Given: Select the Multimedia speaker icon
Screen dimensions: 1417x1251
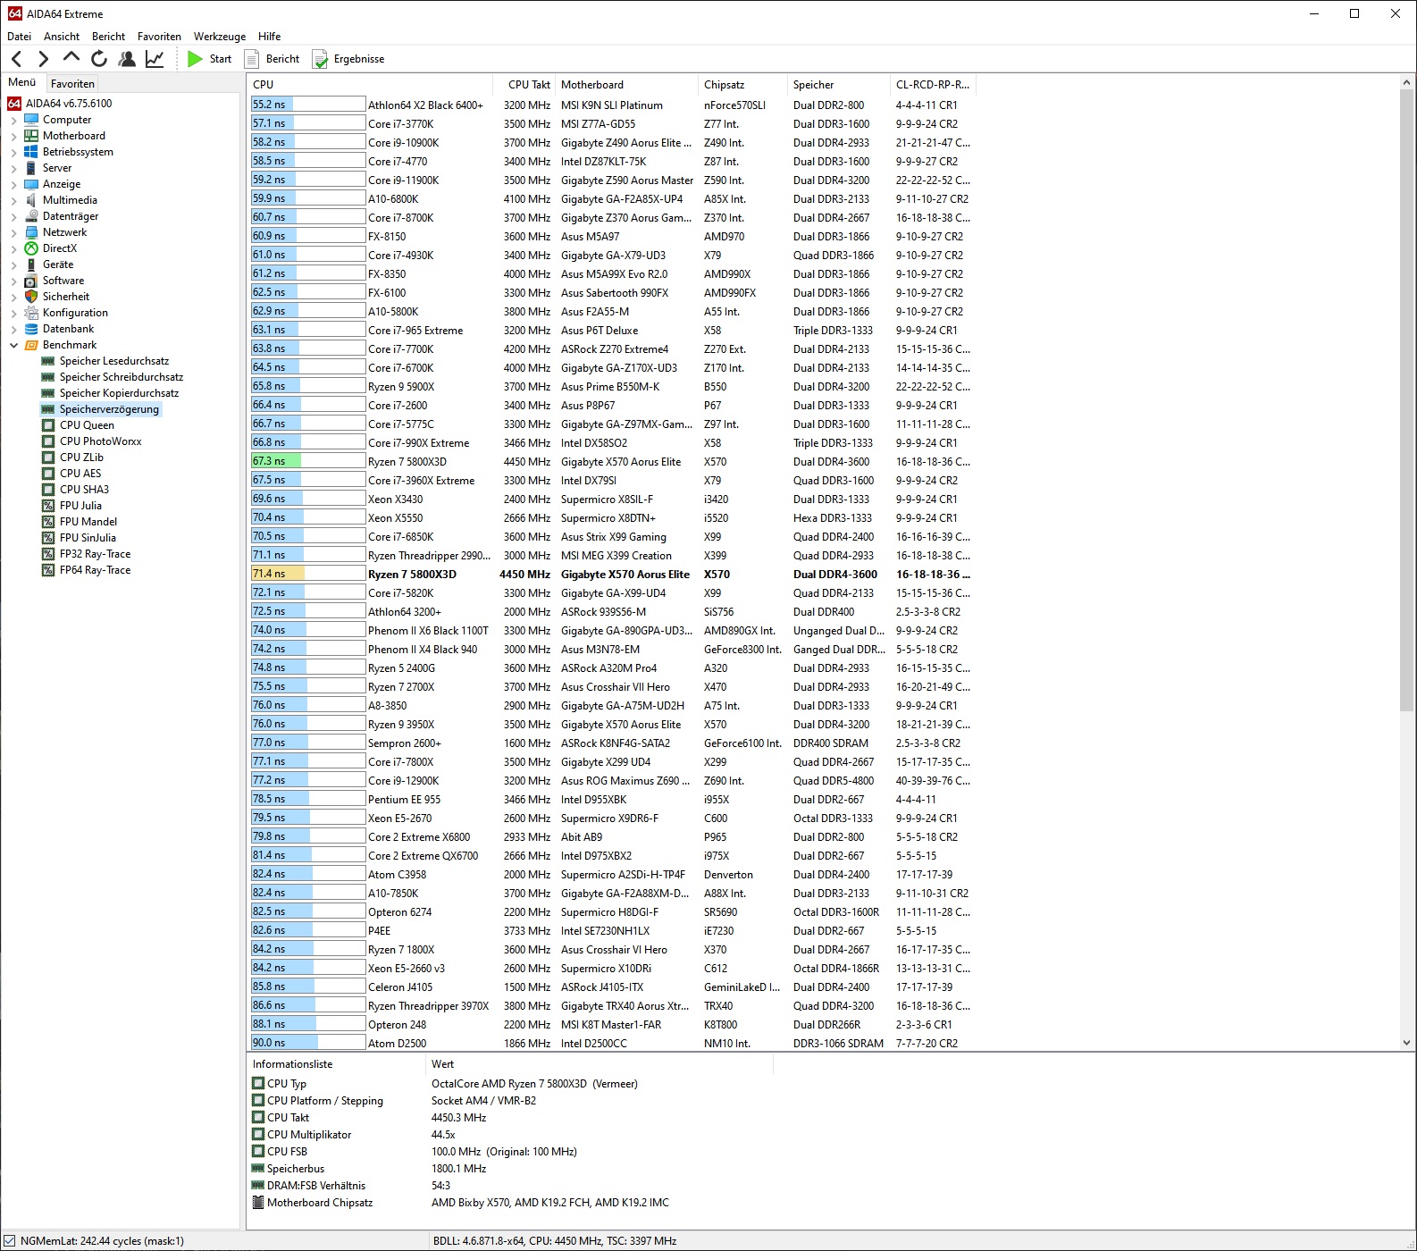Looking at the screenshot, I should [x=31, y=200].
